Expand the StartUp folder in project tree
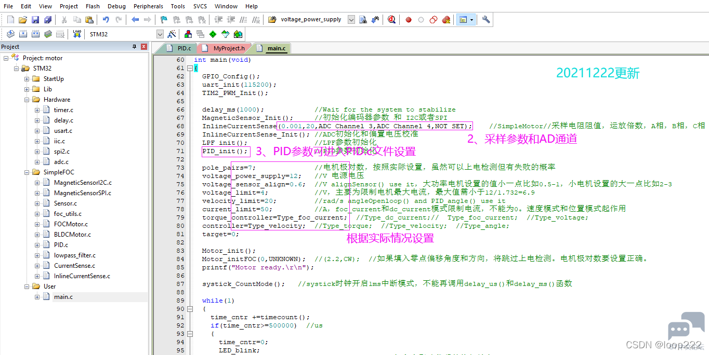709x355 pixels. coord(27,79)
